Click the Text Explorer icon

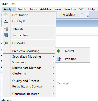(x=6, y=35)
